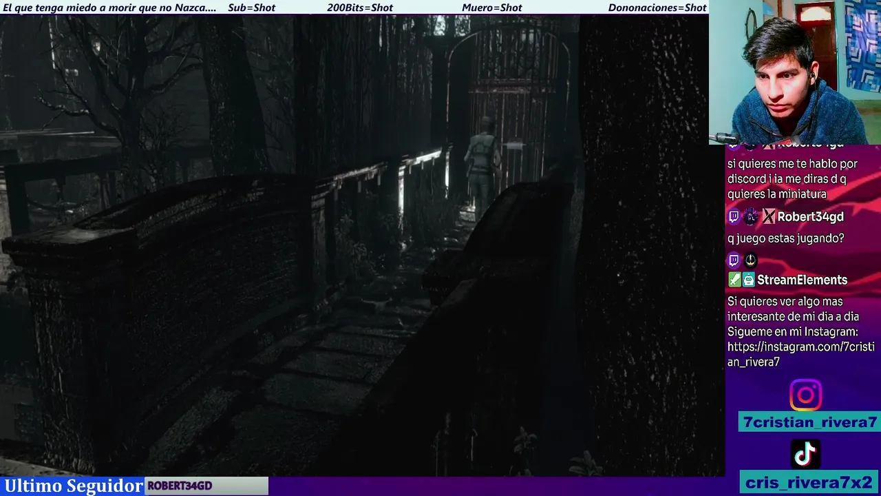This screenshot has width=881, height=496.
Task: Click the Twitch badge beside Robert34gd
Action: coord(734,217)
